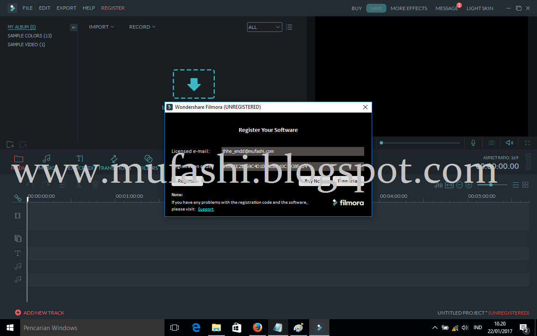Viewport: 537px width, 336px height.
Task: Open the Filters tab circles icon
Action: point(148,158)
